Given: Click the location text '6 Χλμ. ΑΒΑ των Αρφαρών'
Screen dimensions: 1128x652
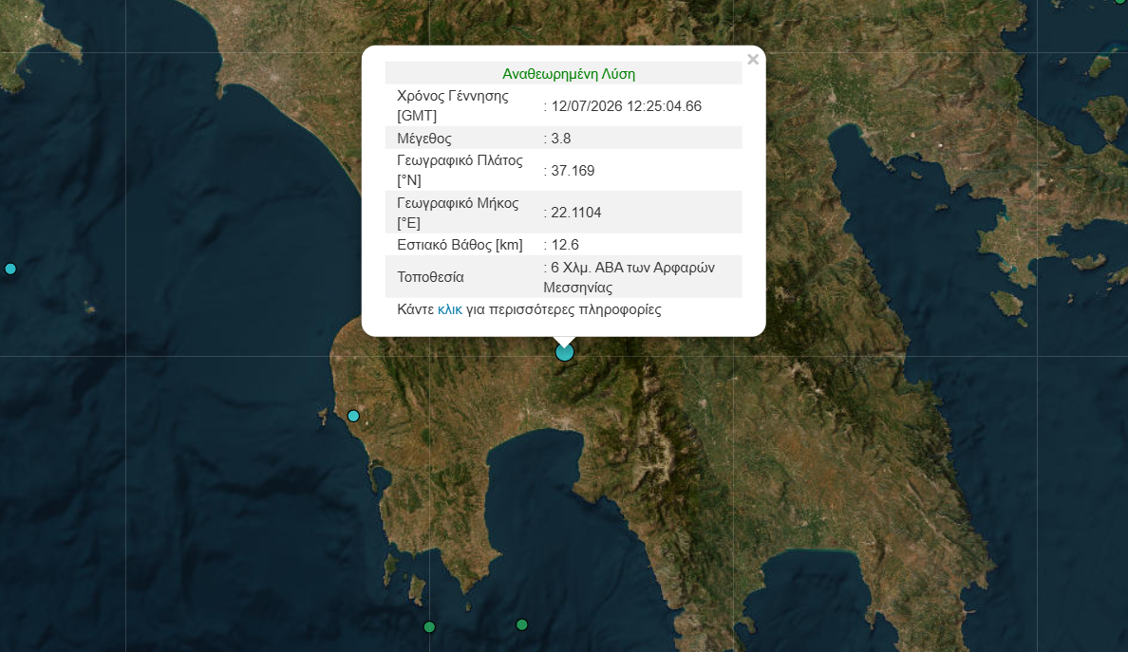Looking at the screenshot, I should 632,268.
